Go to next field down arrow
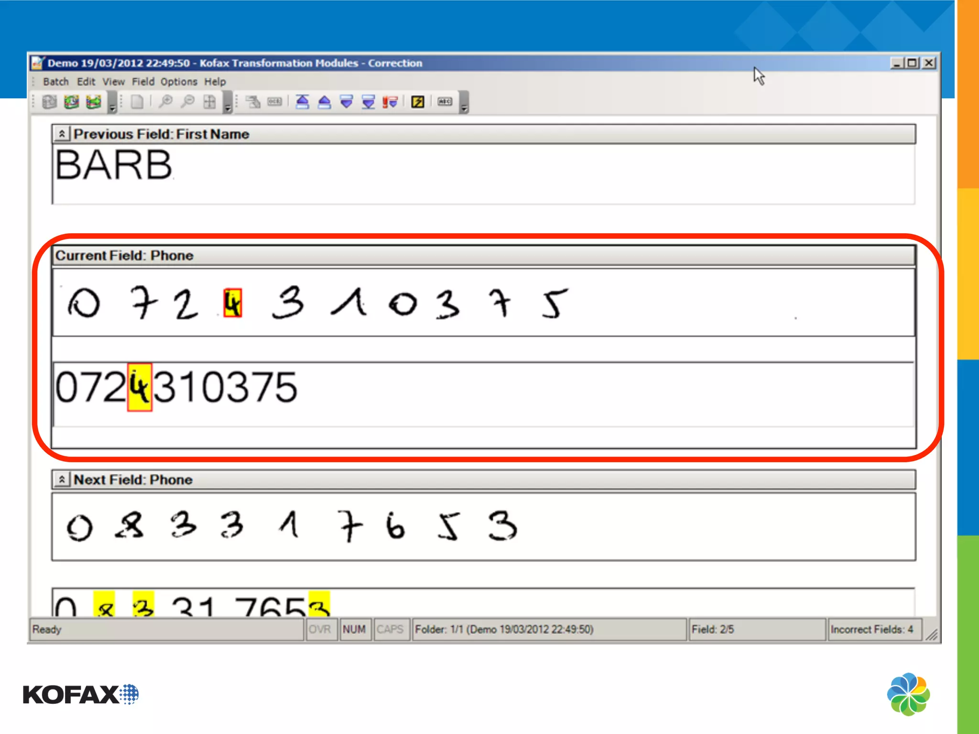 [347, 102]
